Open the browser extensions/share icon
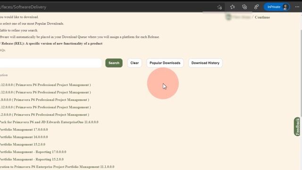 pos(256,7)
